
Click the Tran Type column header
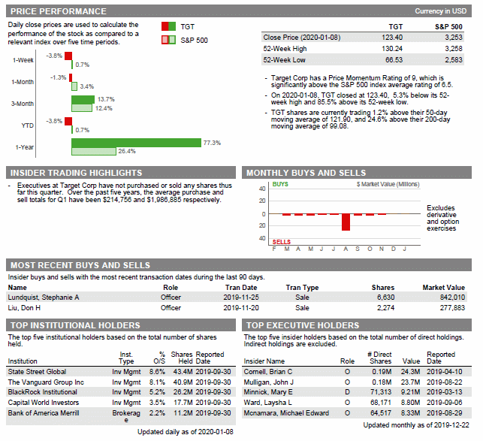point(302,288)
